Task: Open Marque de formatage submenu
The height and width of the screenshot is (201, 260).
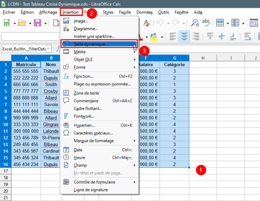Action: click(99, 141)
